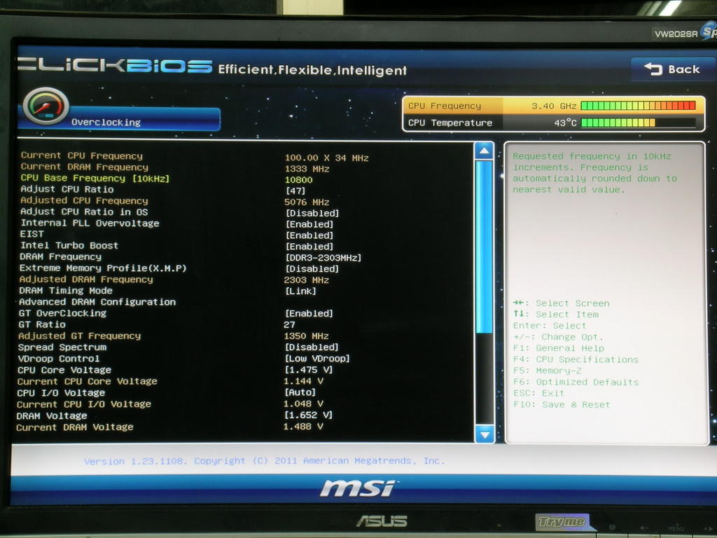Click Current DRAM Voltage 1.488 V
The image size is (717, 538).
303,427
